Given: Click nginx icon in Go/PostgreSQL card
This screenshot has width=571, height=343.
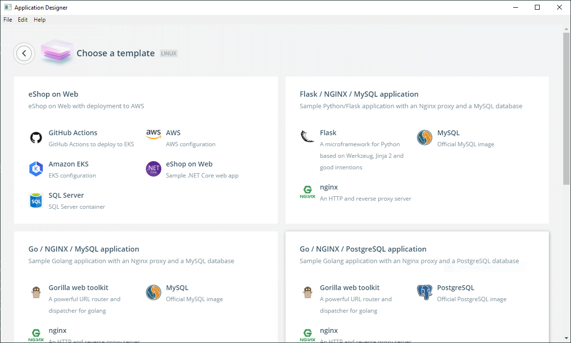Looking at the screenshot, I should (307, 335).
